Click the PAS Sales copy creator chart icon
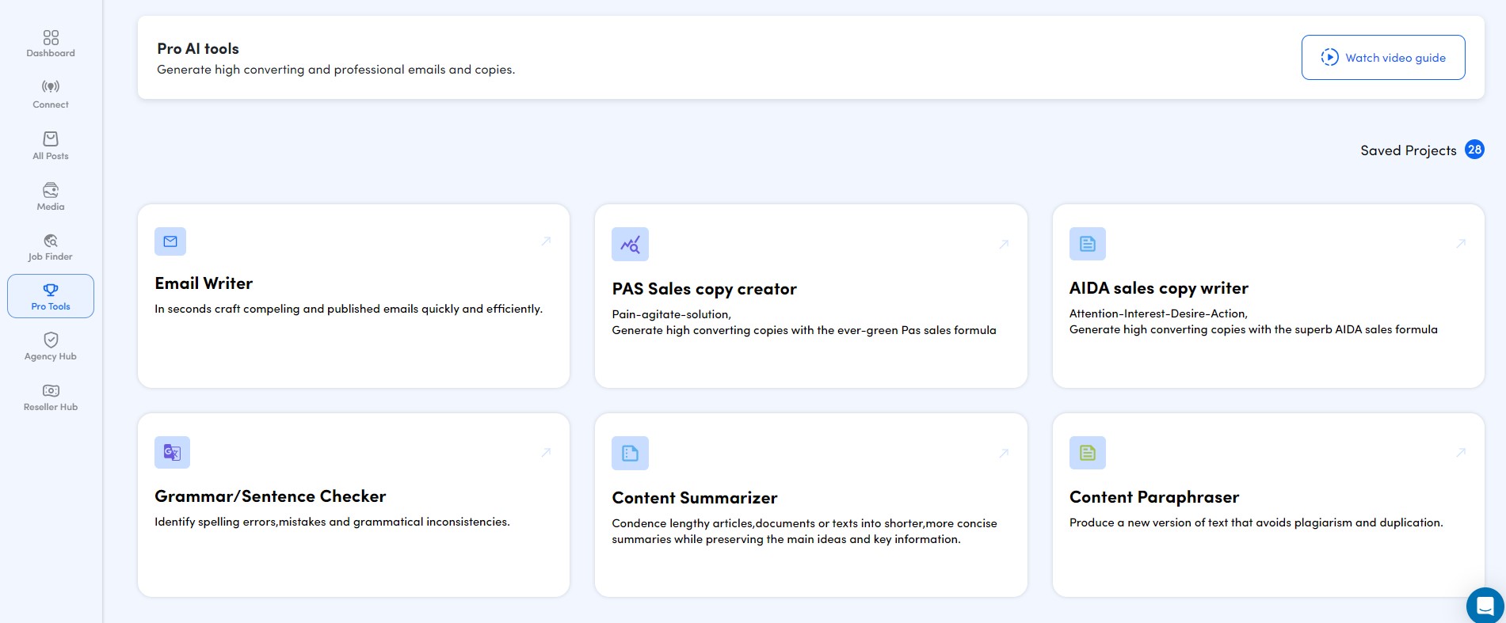This screenshot has width=1506, height=623. coord(630,245)
